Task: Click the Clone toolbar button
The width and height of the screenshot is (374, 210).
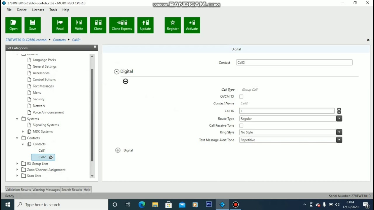Action: tap(98, 25)
